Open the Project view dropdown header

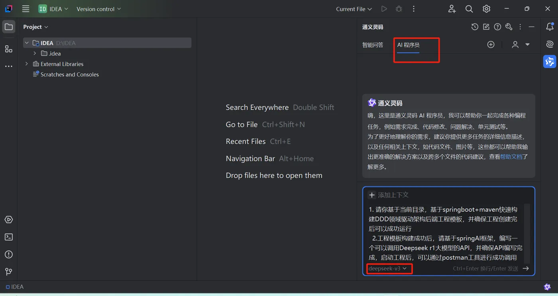tap(35, 27)
